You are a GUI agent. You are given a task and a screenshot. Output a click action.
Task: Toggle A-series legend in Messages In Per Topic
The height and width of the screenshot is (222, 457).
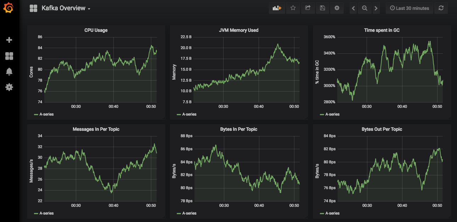click(x=47, y=213)
